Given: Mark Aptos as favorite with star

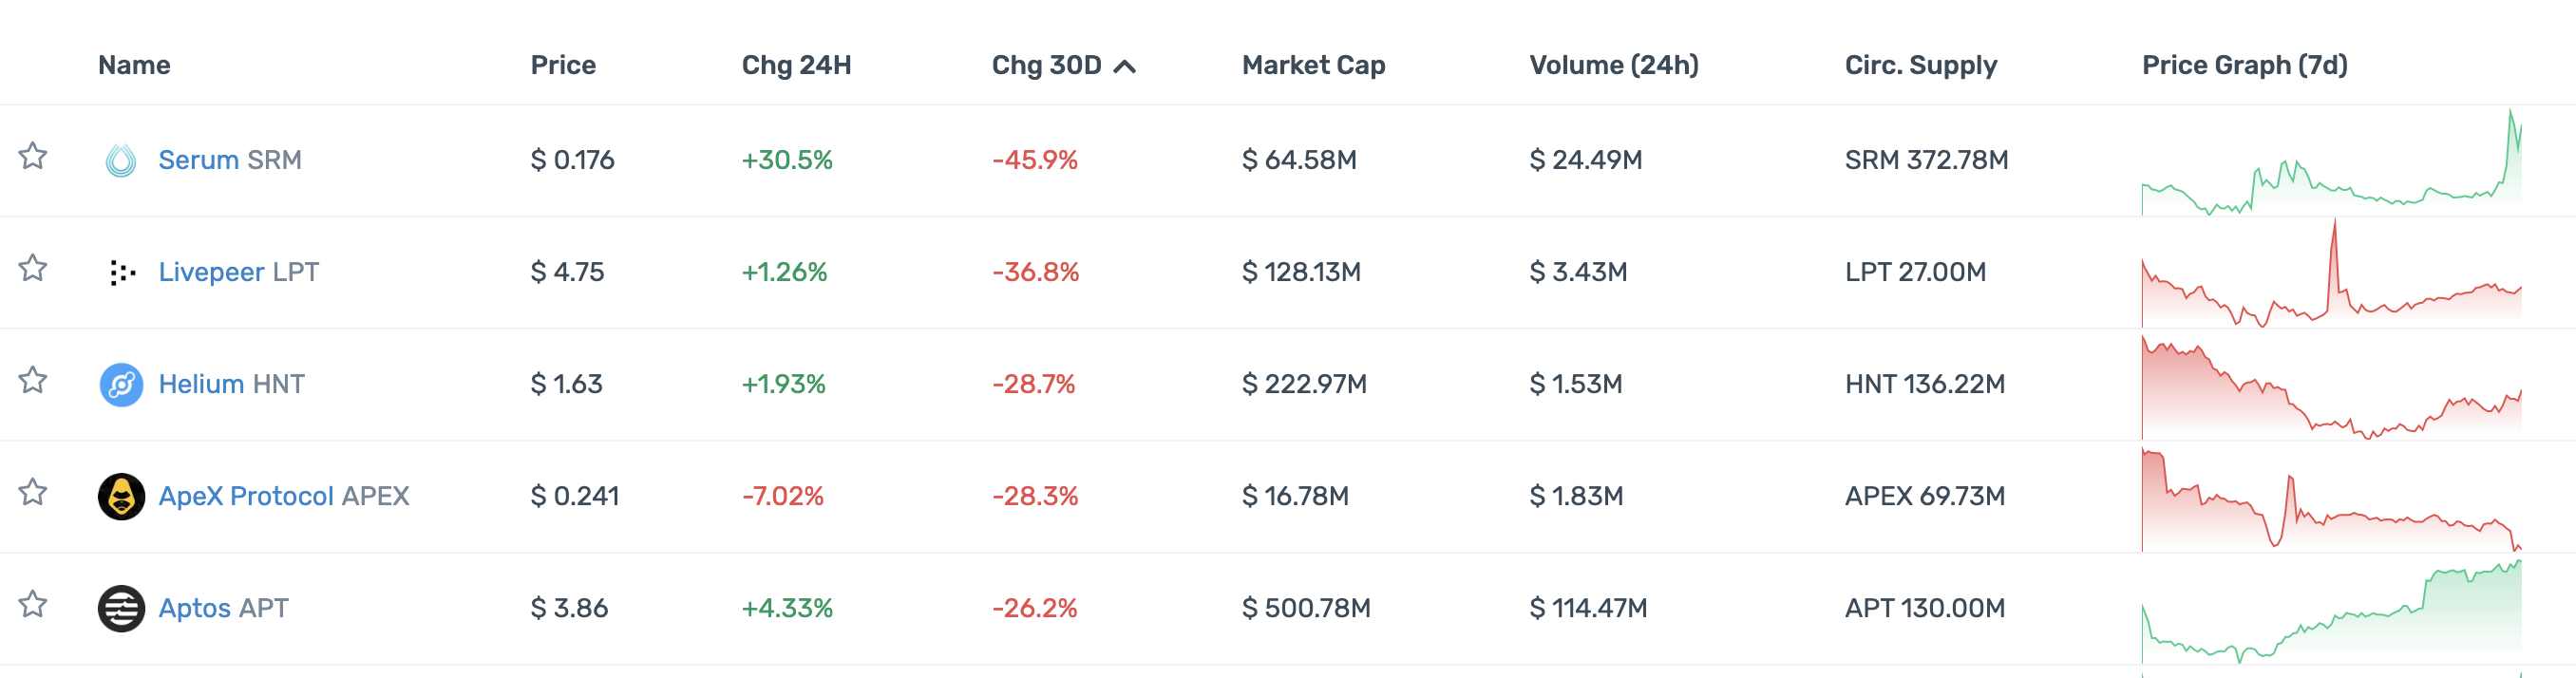Looking at the screenshot, I should tap(33, 604).
